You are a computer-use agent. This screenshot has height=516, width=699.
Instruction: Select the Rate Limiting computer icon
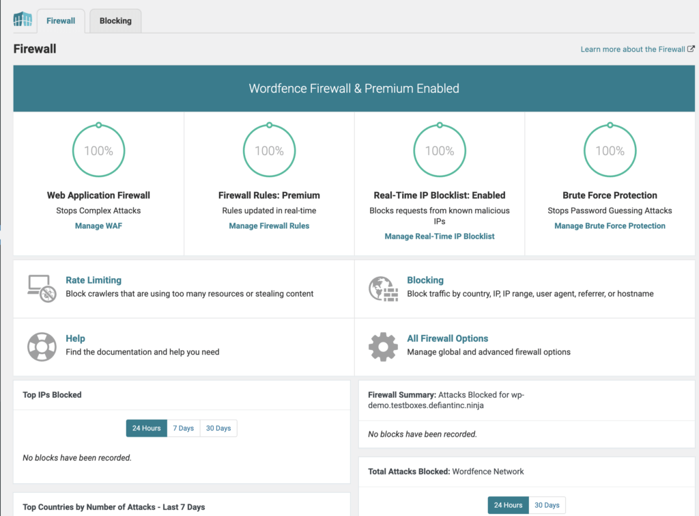(42, 288)
